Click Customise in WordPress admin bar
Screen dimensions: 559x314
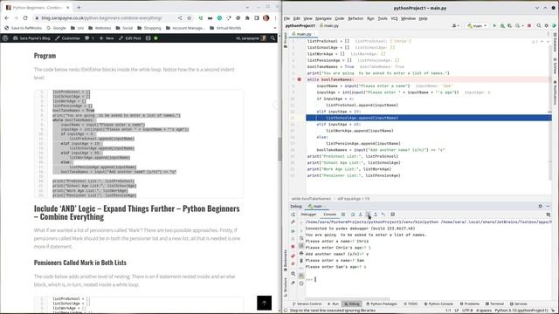click(x=67, y=38)
